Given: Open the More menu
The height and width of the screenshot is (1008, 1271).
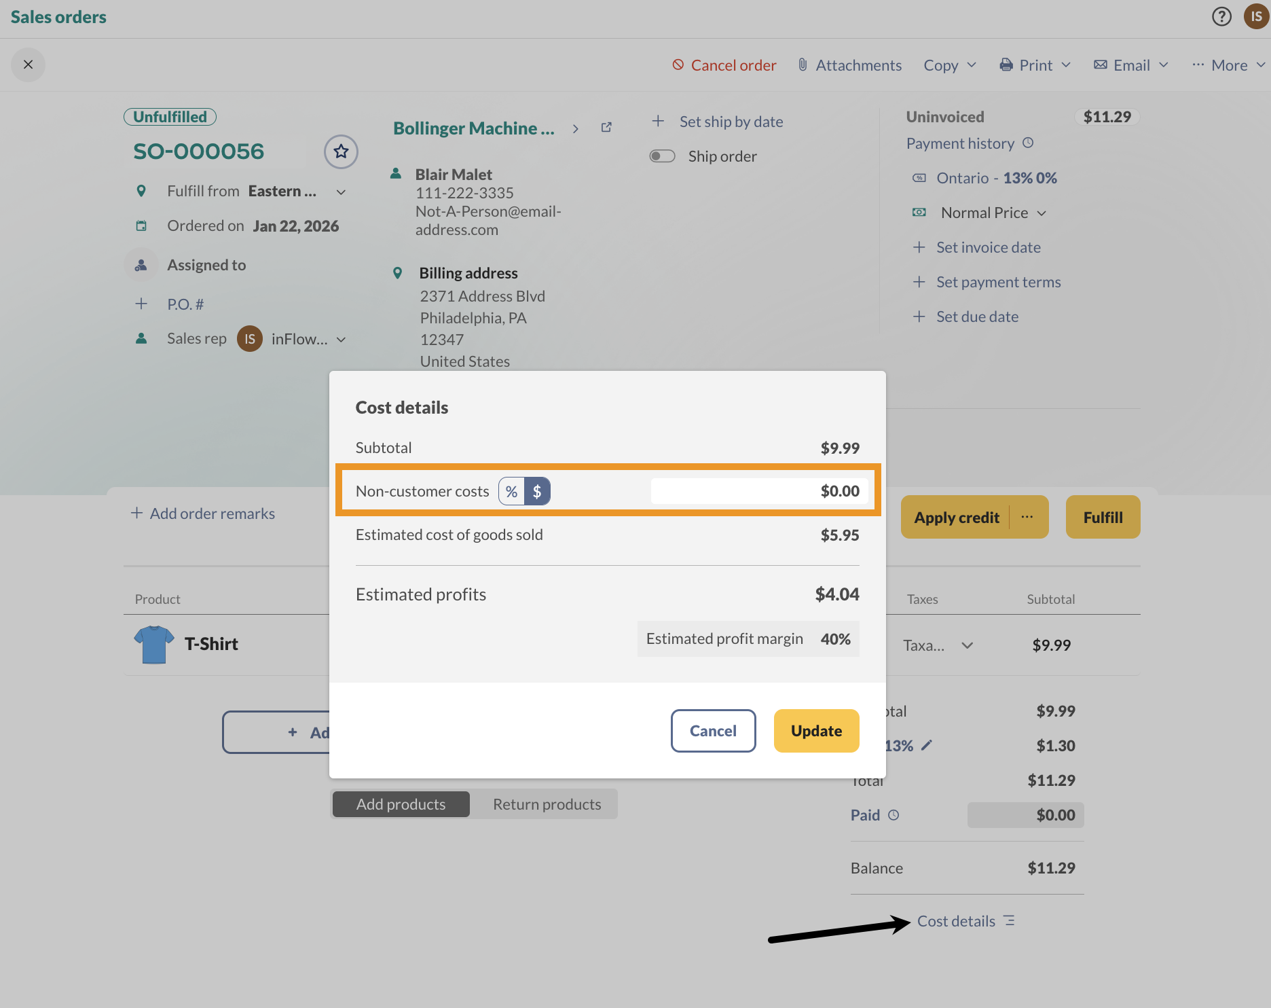Looking at the screenshot, I should (1228, 65).
